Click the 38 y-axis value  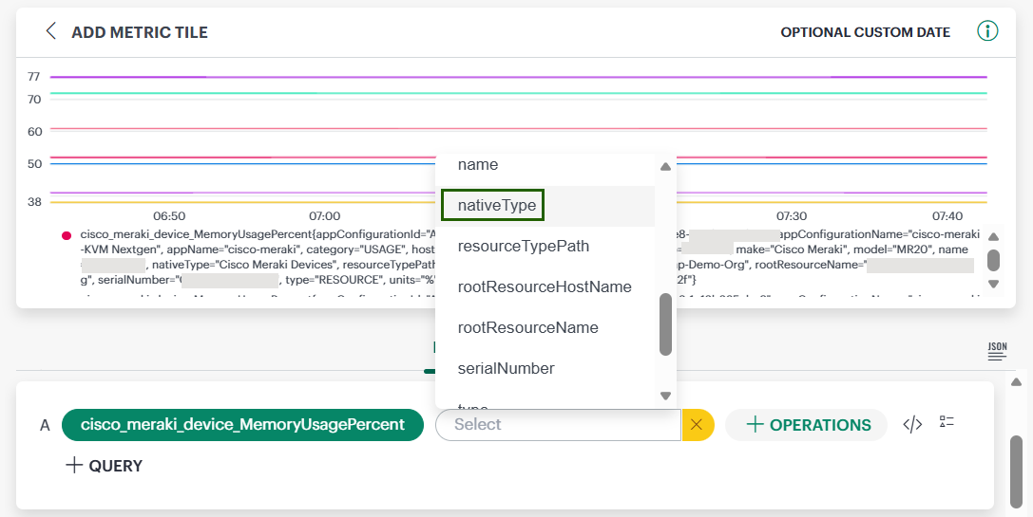(x=34, y=202)
